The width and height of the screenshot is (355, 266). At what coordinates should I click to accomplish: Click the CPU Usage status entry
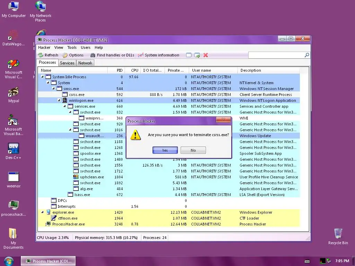point(53,238)
